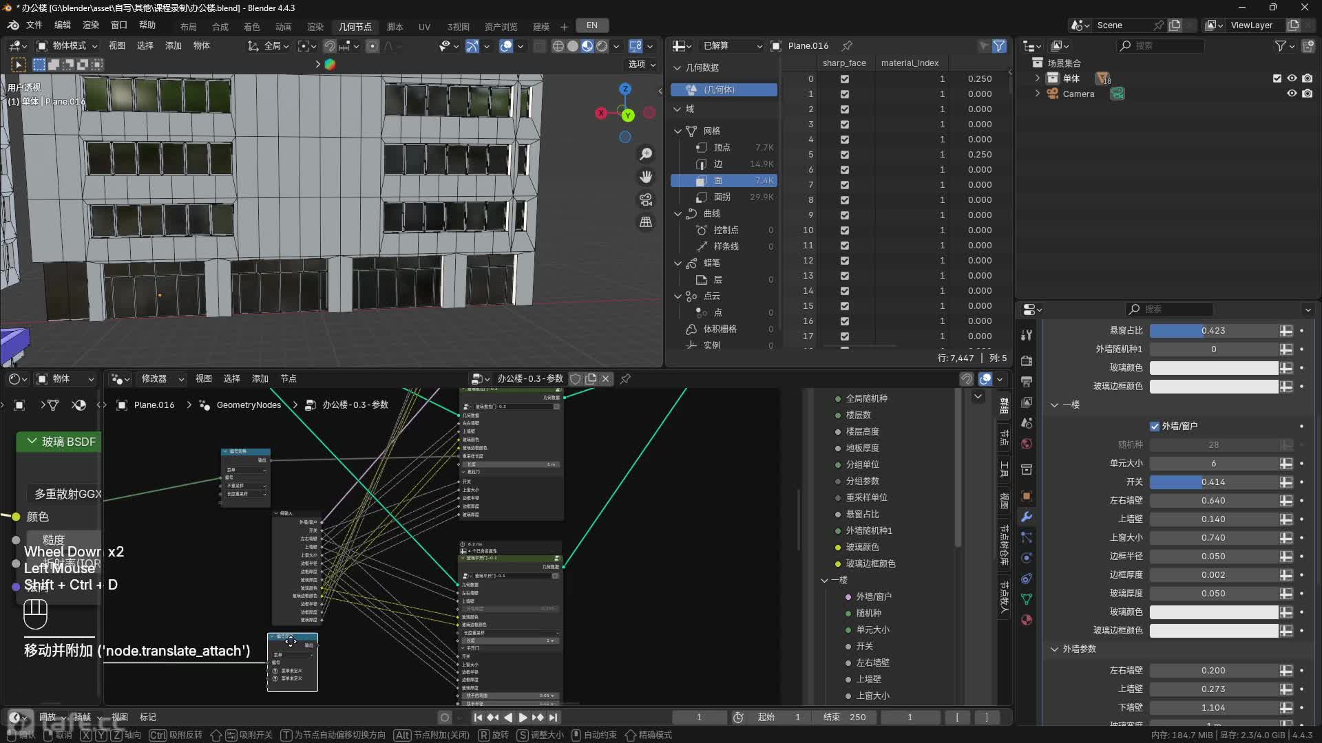Image resolution: width=1322 pixels, height=743 pixels.
Task: Click the 悬窗占比 slider
Action: 1213,331
